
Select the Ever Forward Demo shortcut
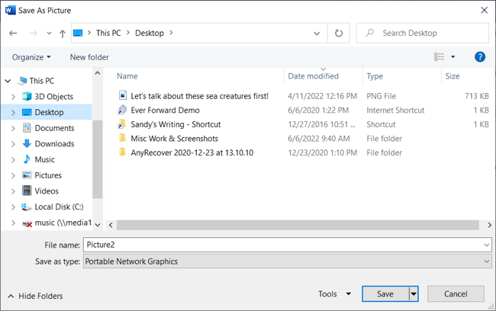point(165,111)
